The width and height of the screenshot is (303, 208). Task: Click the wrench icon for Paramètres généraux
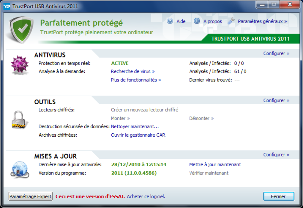(x=231, y=21)
